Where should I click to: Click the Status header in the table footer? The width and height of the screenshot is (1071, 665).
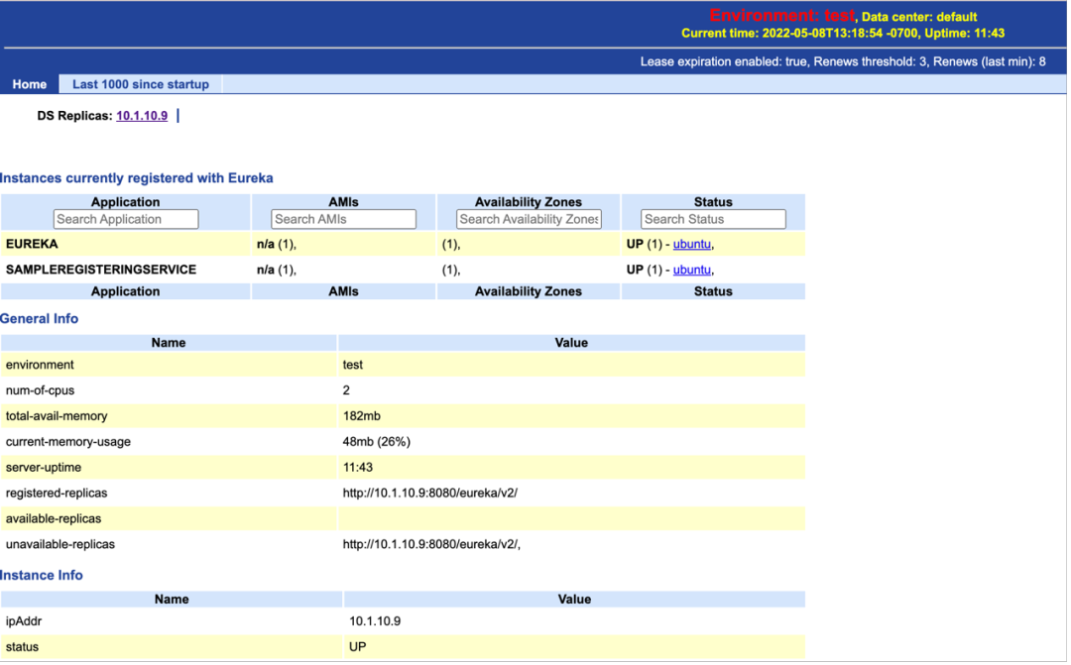point(713,291)
